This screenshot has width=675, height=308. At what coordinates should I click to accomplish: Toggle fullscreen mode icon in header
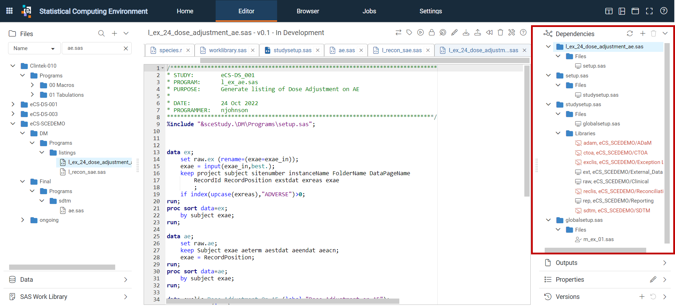click(649, 11)
